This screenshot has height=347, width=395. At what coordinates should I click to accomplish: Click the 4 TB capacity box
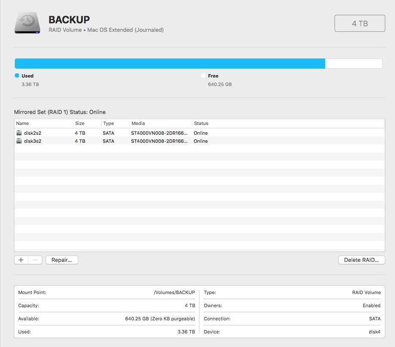coord(360,23)
